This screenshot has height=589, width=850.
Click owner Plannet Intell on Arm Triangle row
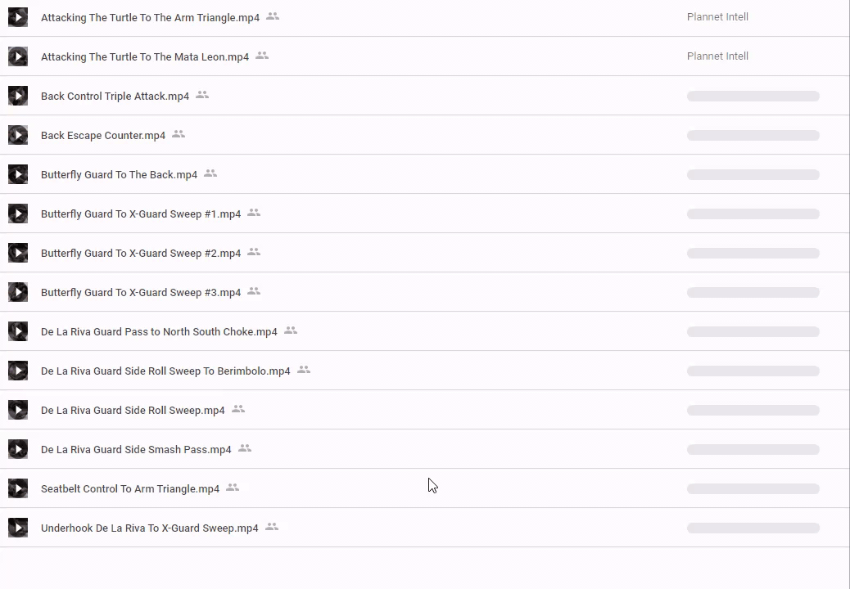coord(717,17)
